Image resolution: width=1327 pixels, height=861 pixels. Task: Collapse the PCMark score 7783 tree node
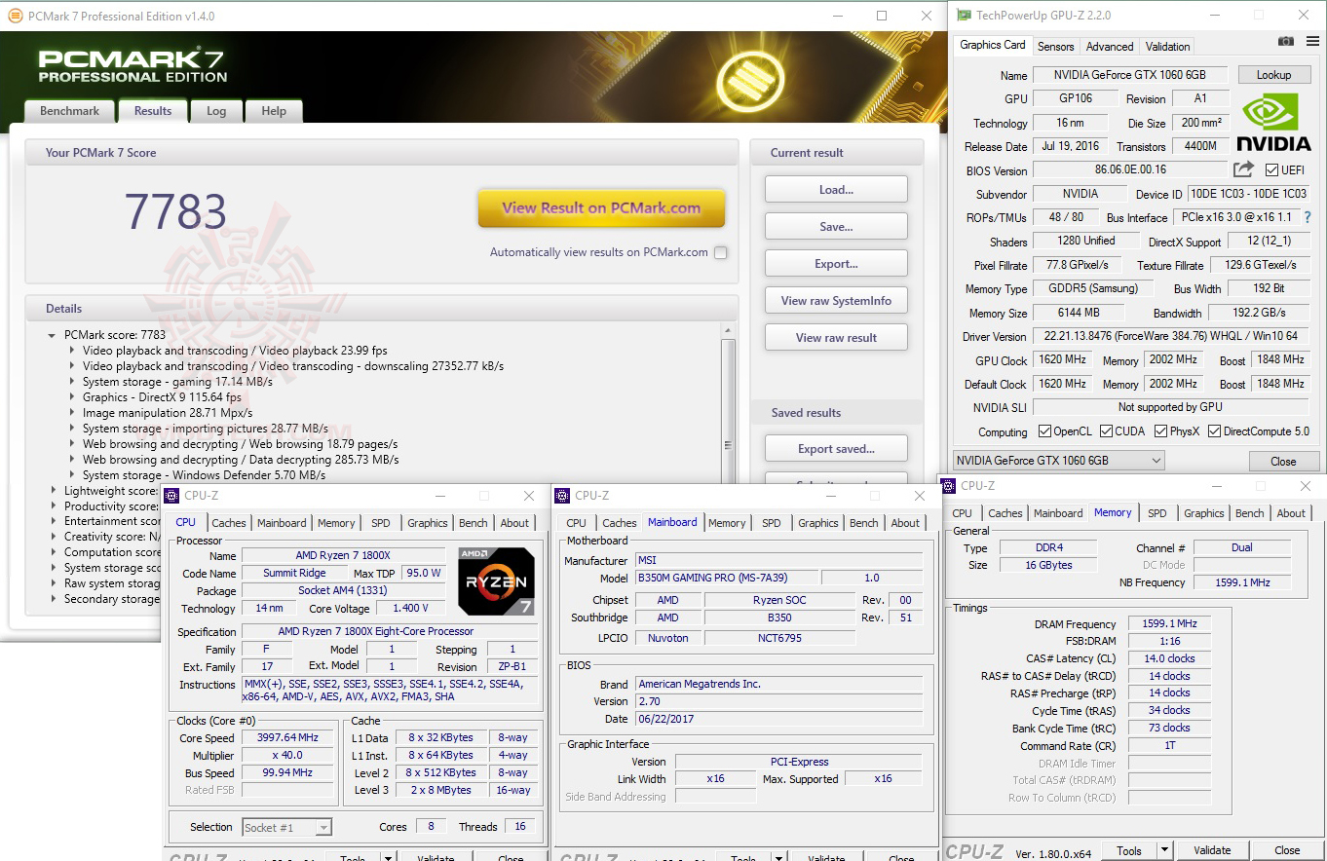tap(52, 335)
